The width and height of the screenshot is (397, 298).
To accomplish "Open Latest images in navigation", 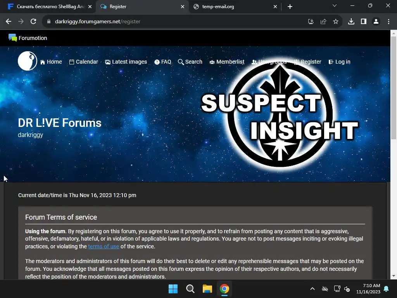I will coord(126,62).
